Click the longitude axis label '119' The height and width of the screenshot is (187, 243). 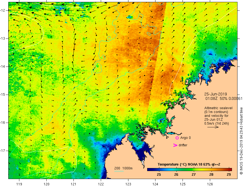tap(19, 184)
